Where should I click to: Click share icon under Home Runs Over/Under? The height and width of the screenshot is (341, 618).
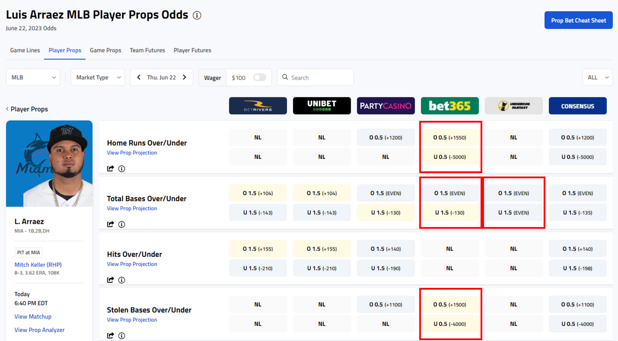click(x=110, y=168)
